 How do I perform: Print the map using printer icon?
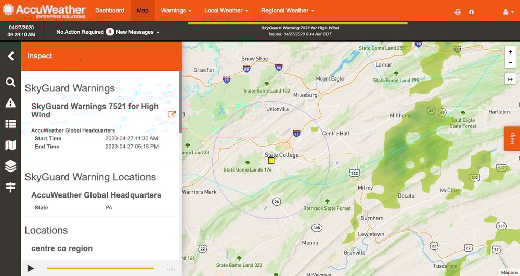coord(458,11)
